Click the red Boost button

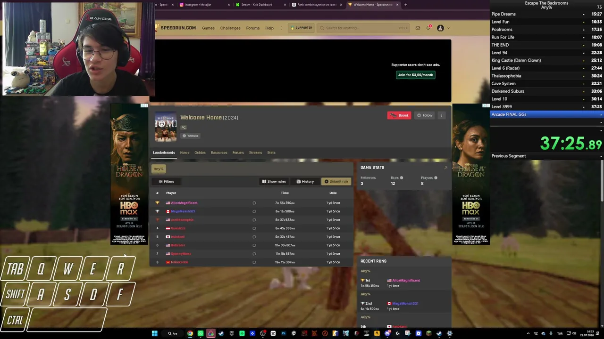point(399,115)
